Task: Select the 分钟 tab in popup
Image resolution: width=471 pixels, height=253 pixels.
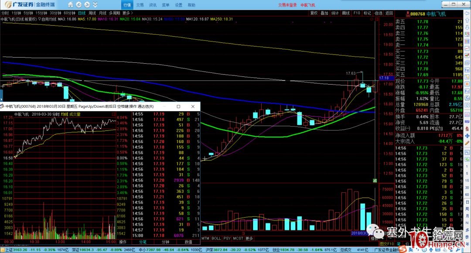Action: [x=166, y=242]
